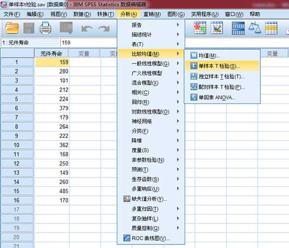This screenshot has height=248, width=289.
Task: Expand the 度量(S) submenu
Action: [151, 150]
